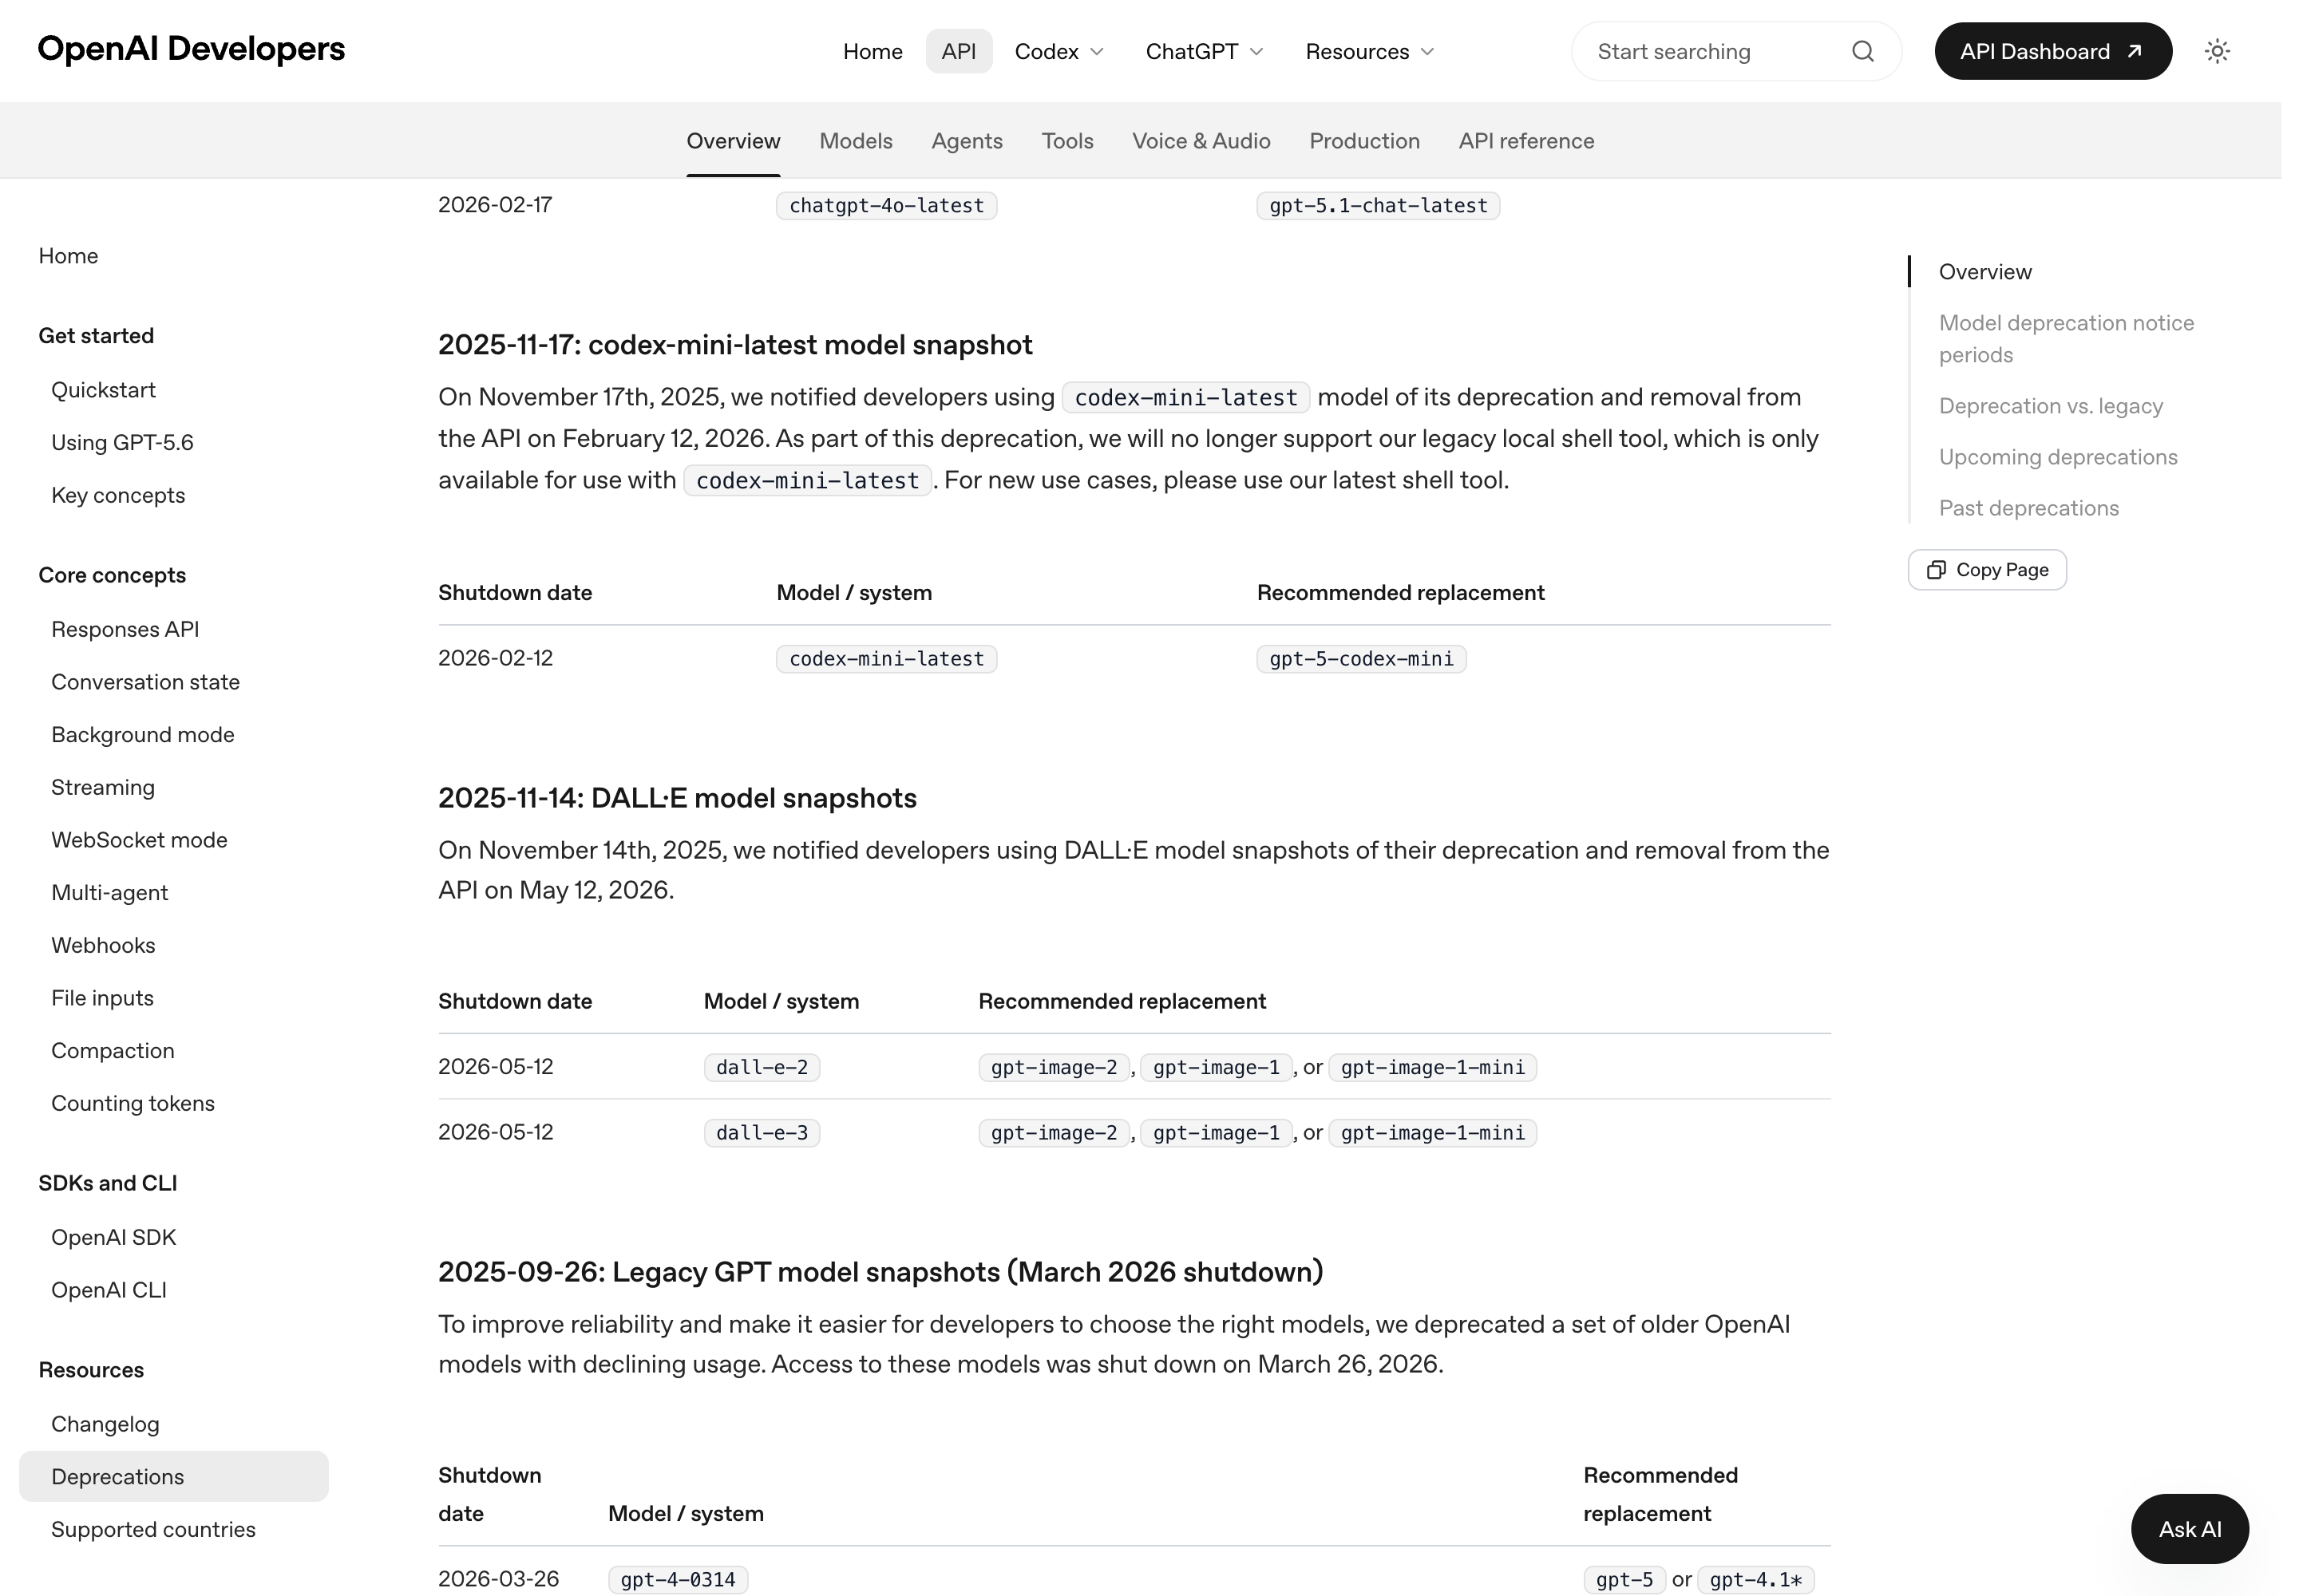Open Supported countries sidebar link

153,1530
